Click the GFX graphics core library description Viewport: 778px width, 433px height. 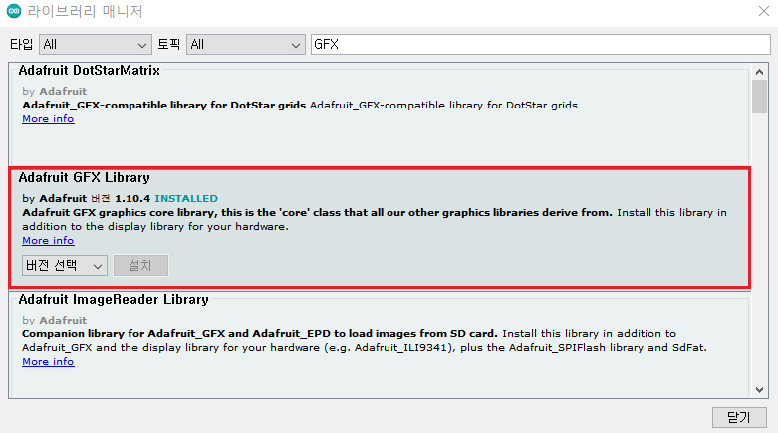375,219
